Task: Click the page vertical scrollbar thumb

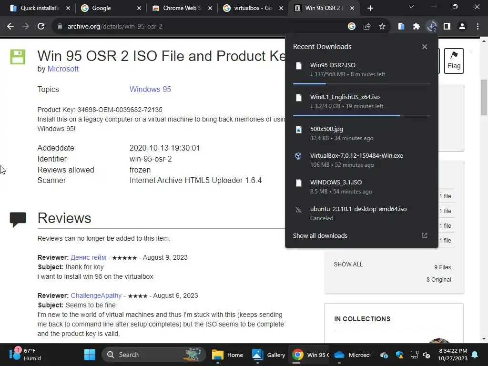Action: 483,97
